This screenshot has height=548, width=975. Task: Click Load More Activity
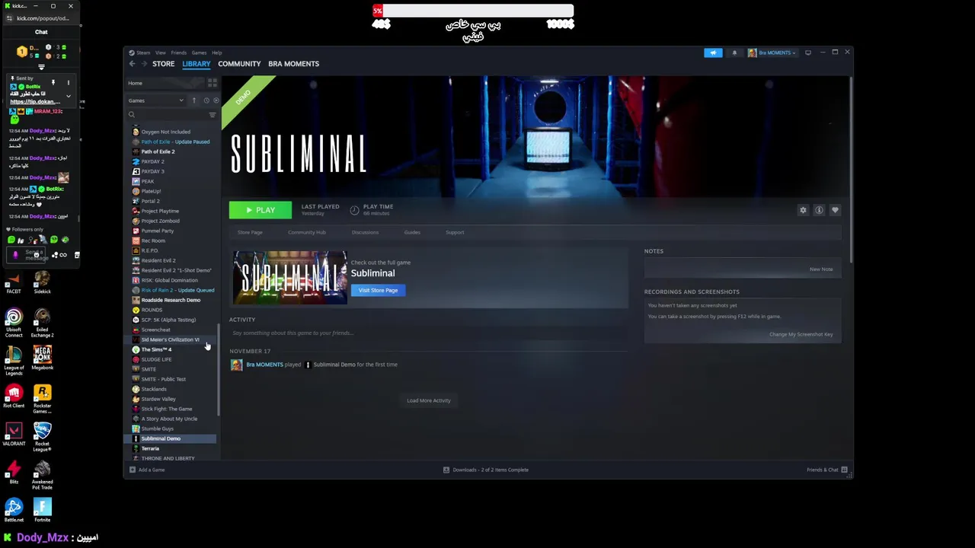pyautogui.click(x=429, y=400)
